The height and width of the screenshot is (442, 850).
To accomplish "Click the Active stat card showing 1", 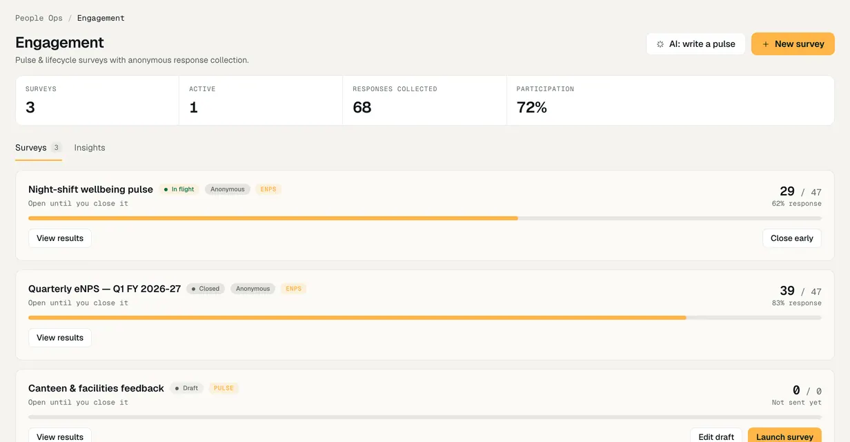I will tap(261, 101).
